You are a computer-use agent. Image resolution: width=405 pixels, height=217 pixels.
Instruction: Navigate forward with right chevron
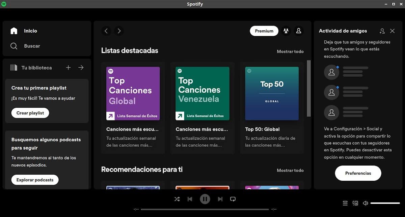pyautogui.click(x=119, y=31)
